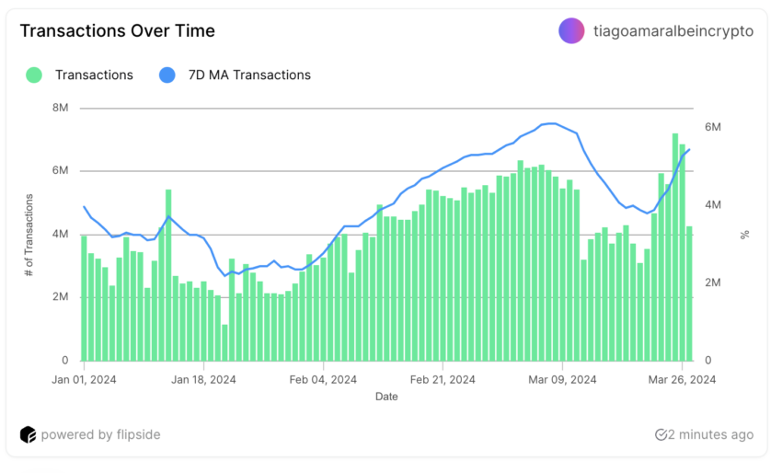Click the shortest bar after Jan 18
The image size is (782, 473).
224,342
